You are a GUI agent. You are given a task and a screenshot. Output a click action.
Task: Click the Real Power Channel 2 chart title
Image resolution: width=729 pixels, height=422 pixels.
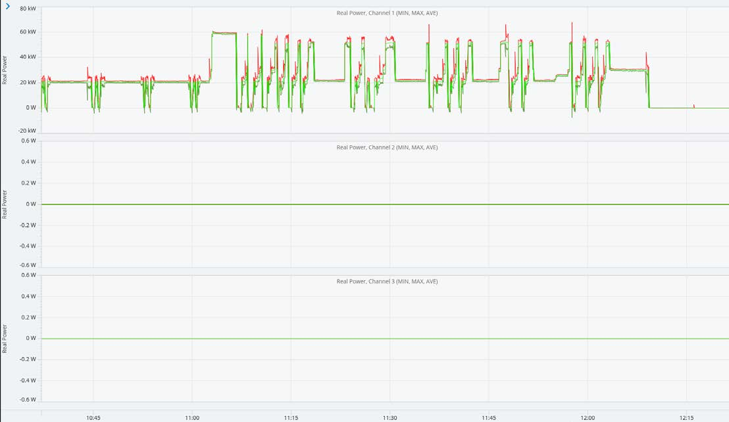[389, 147]
